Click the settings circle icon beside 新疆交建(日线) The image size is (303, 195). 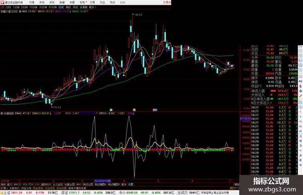[x=20, y=12]
